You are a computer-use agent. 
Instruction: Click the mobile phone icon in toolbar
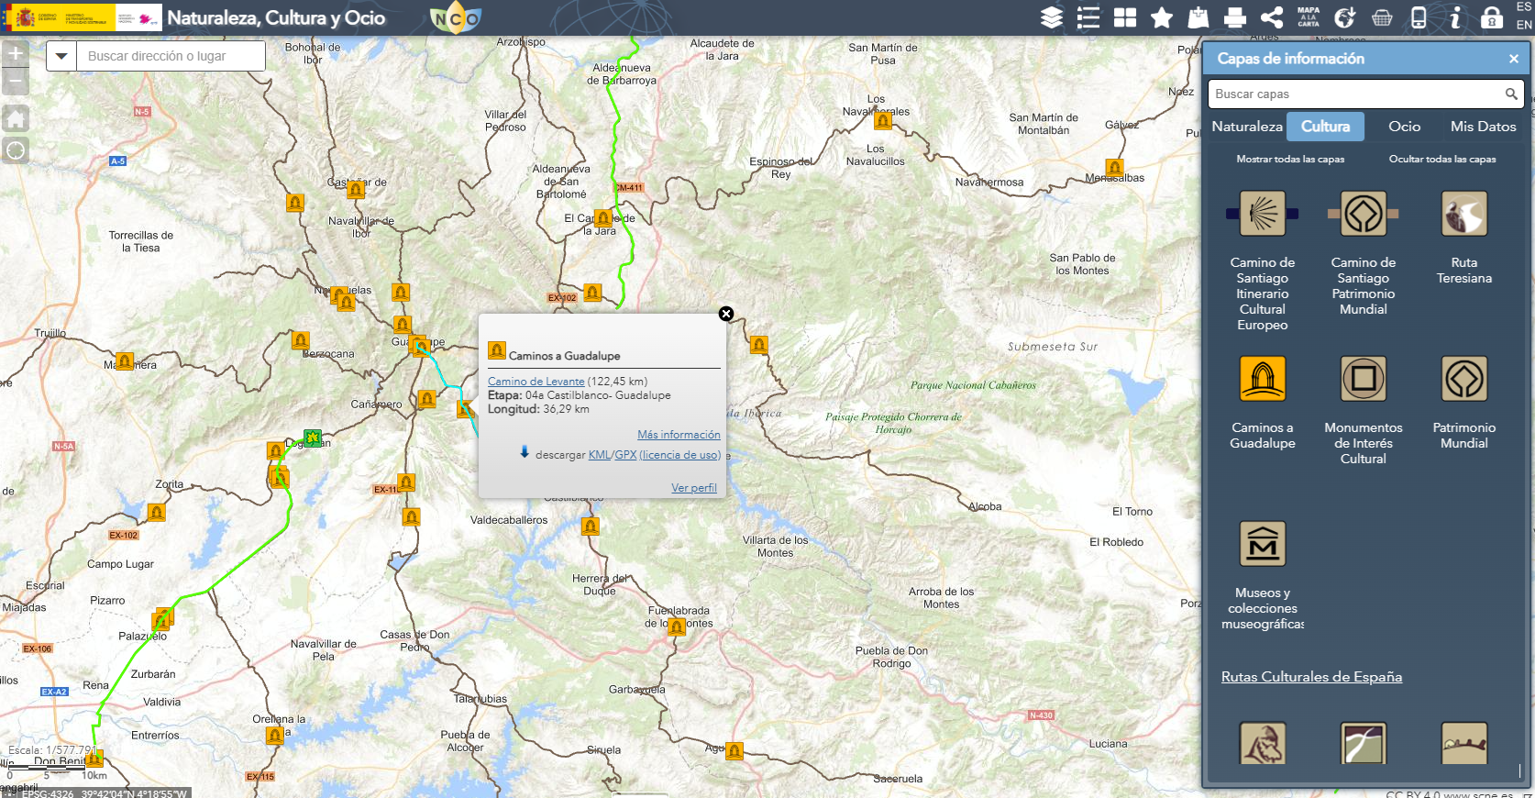1419,17
